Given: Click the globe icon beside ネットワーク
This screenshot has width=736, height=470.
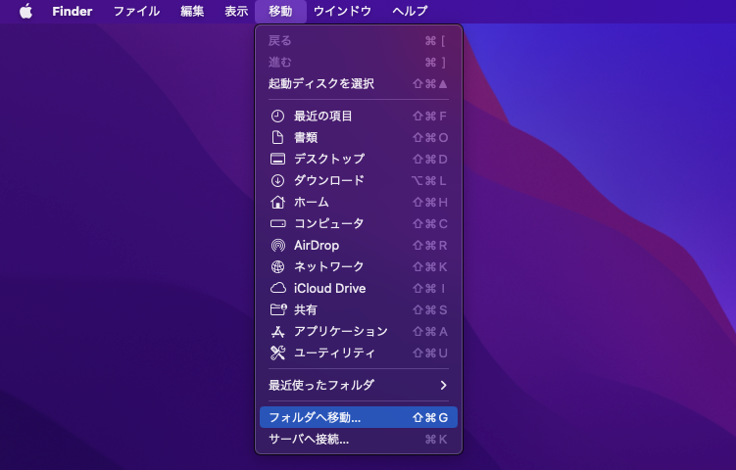Looking at the screenshot, I should click(277, 267).
